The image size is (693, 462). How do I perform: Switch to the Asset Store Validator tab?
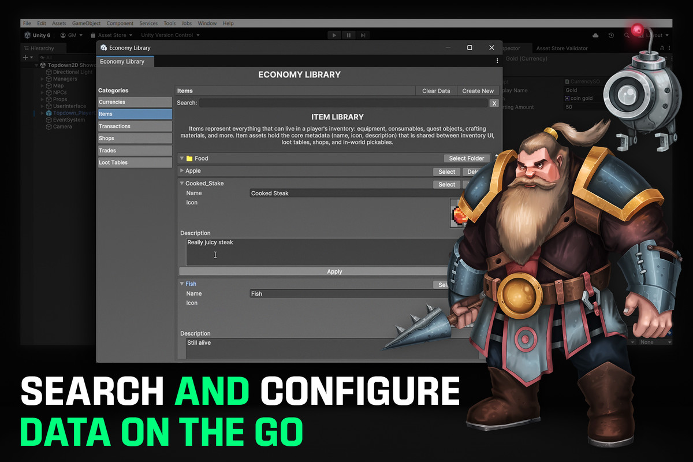(x=562, y=49)
